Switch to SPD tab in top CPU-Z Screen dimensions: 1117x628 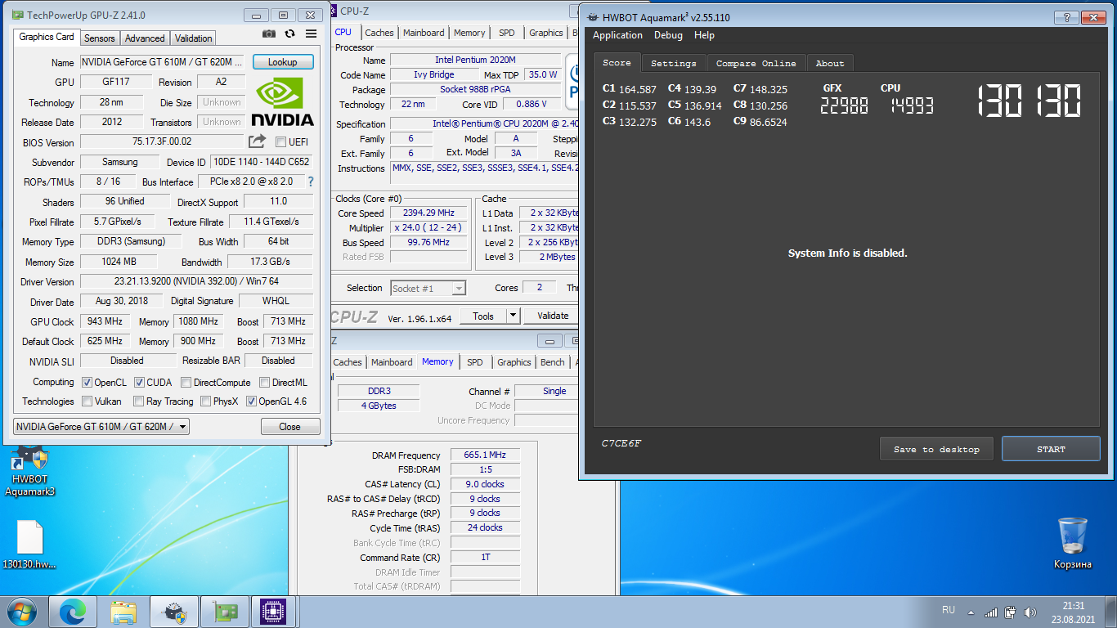click(507, 33)
